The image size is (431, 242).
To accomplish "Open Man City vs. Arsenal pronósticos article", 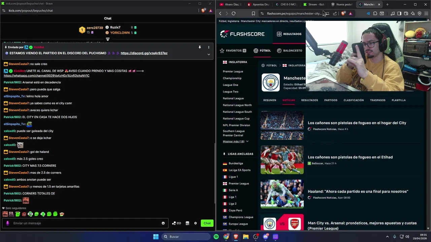I will (x=362, y=226).
